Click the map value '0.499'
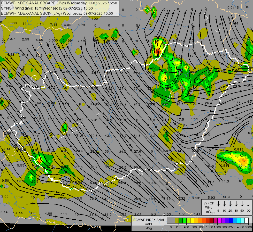This screenshot has height=232, width=253. coord(67,40)
